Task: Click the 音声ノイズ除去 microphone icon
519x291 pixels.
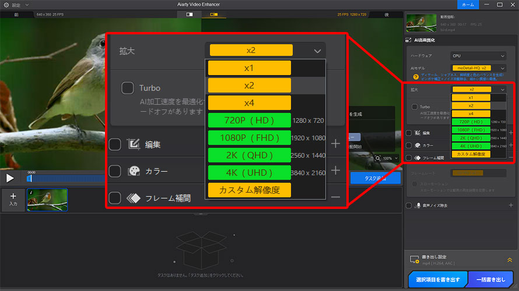Action: [418, 205]
